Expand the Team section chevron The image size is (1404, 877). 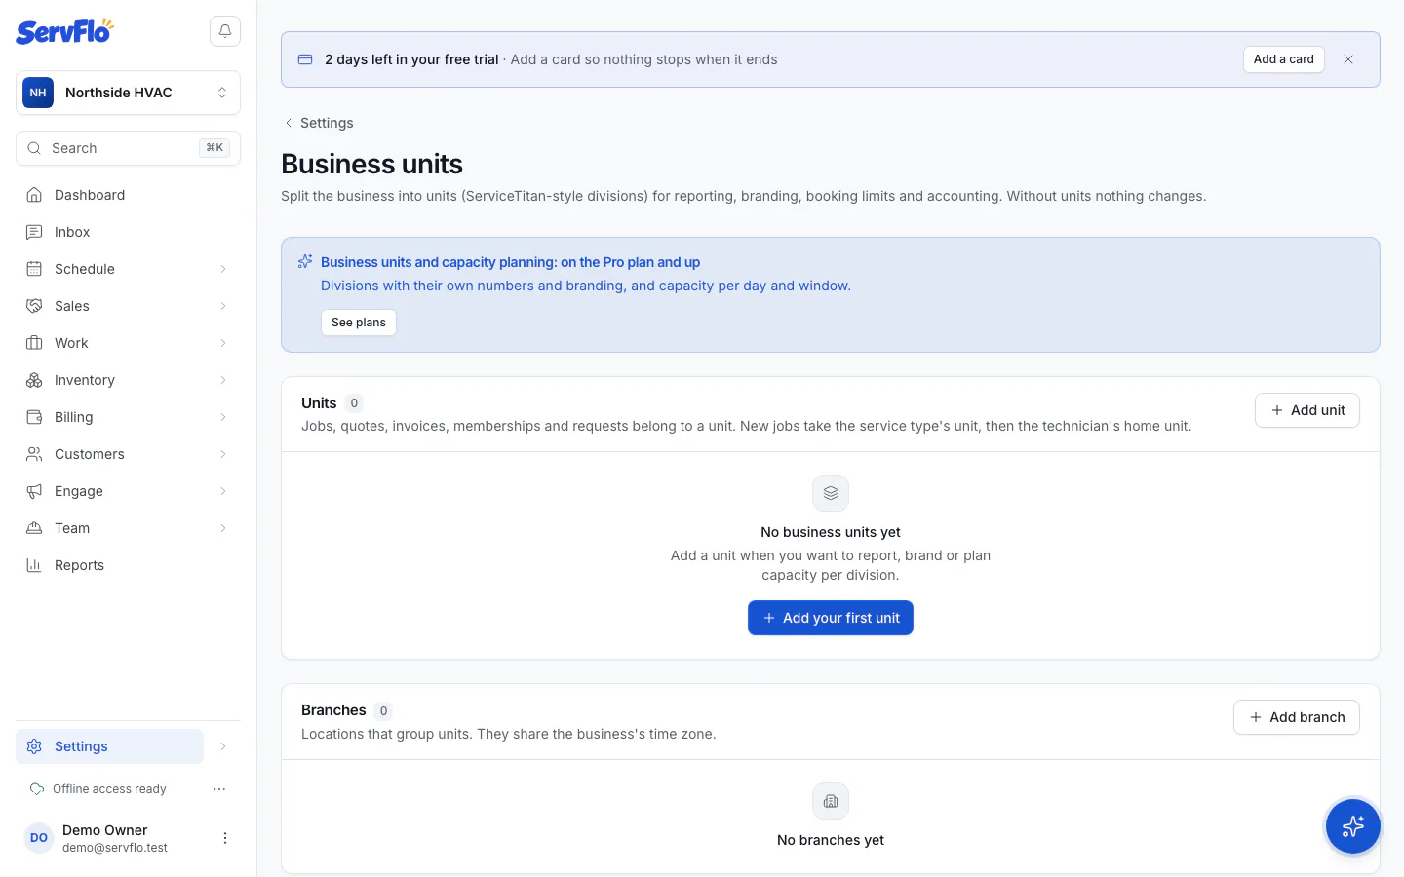(223, 528)
